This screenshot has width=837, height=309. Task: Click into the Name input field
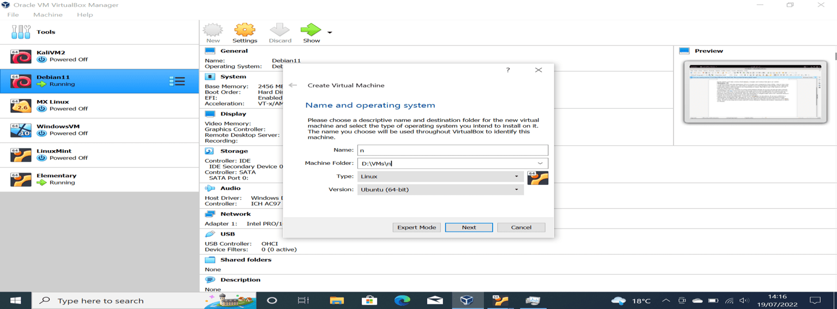point(452,150)
